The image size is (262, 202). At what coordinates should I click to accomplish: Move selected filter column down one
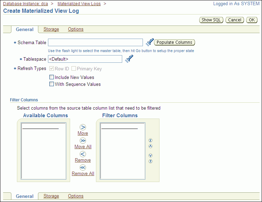[x=151, y=155]
